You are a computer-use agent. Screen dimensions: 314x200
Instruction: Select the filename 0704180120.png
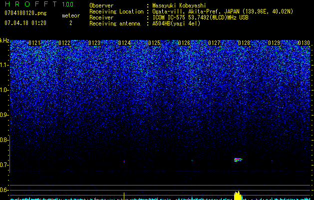click(x=25, y=13)
